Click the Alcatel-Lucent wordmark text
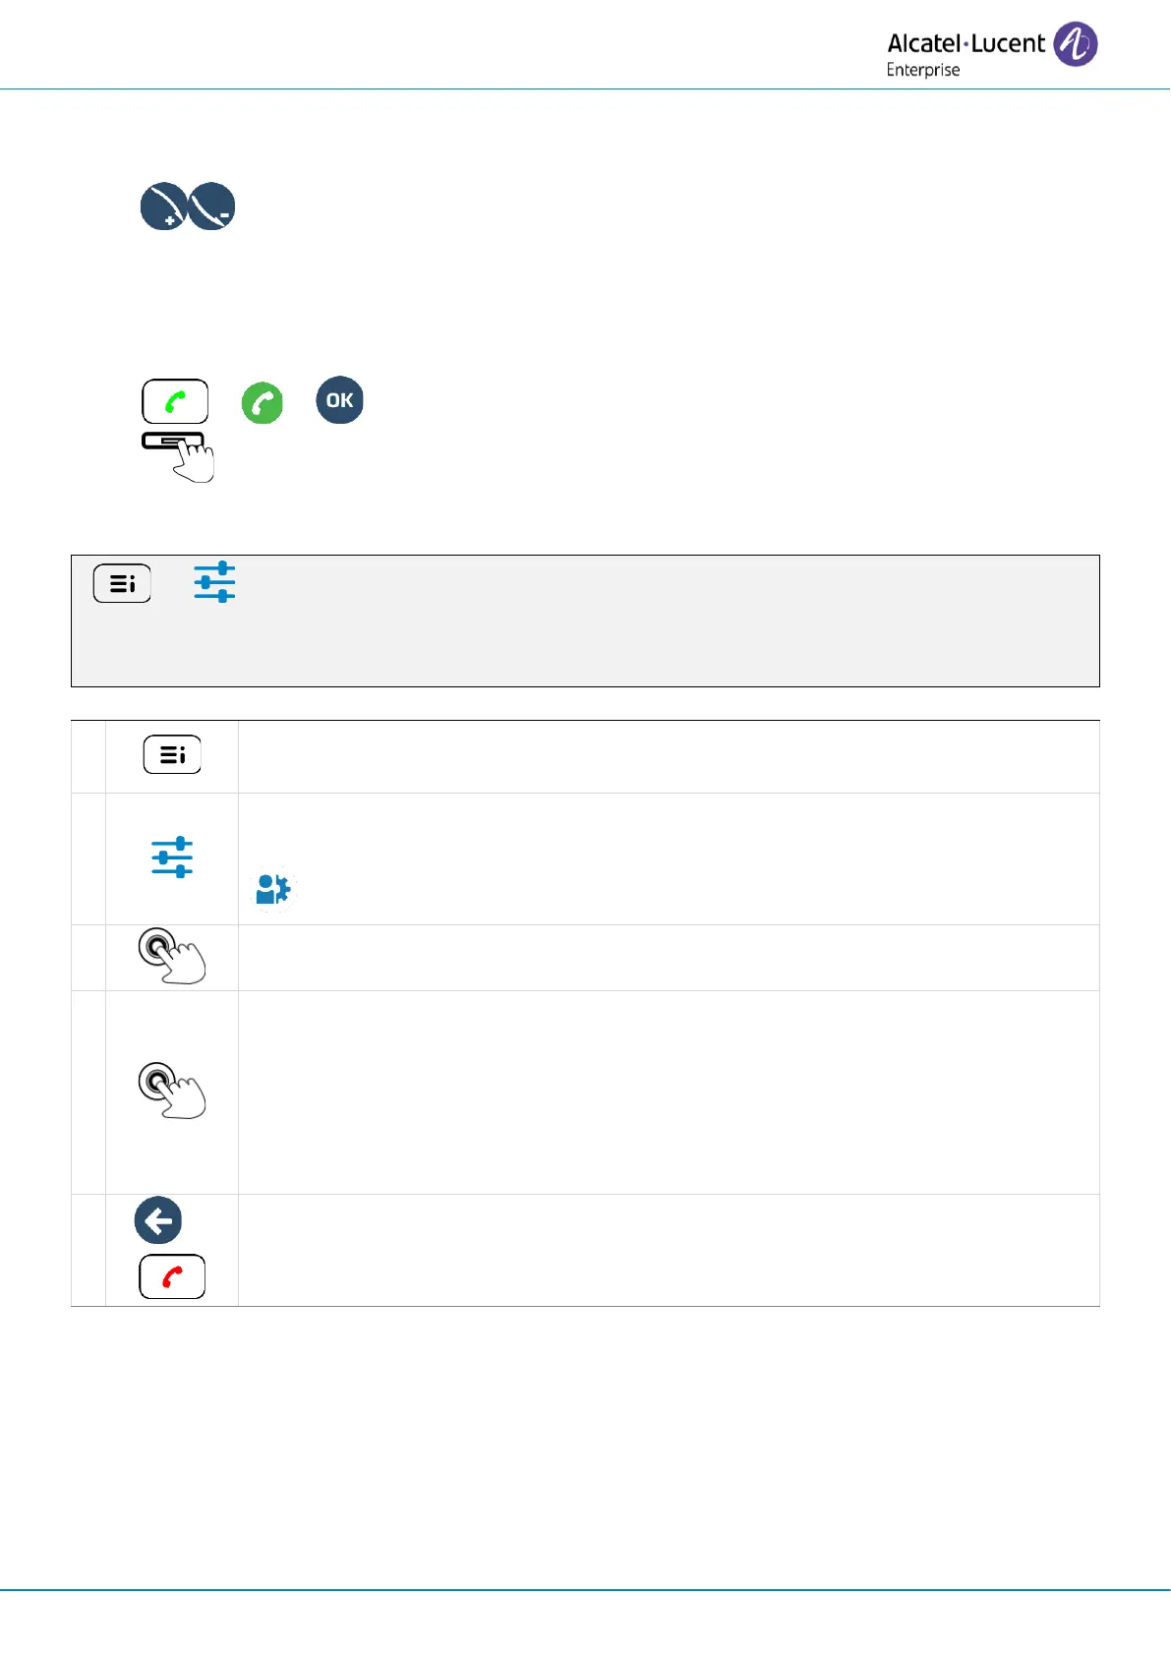 (966, 43)
